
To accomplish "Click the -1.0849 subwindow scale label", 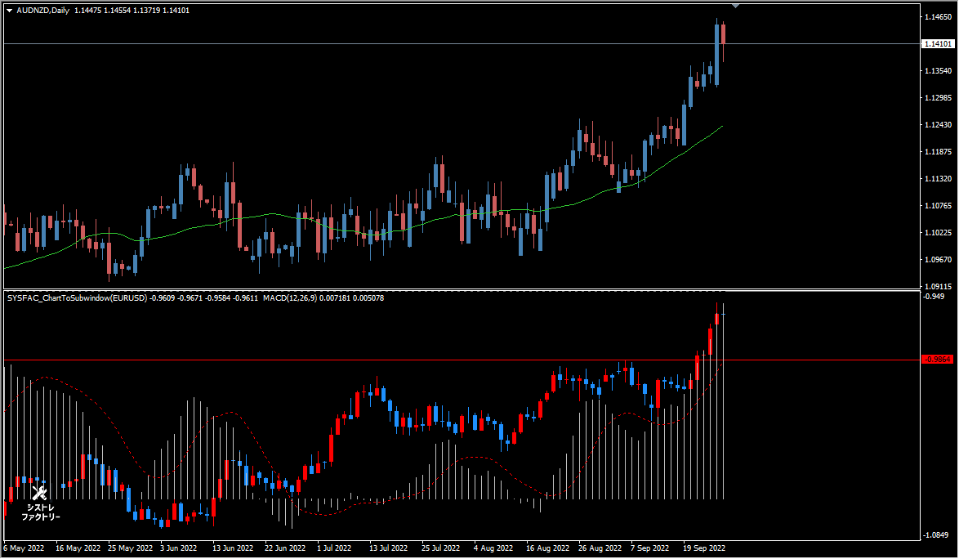I will pos(936,535).
